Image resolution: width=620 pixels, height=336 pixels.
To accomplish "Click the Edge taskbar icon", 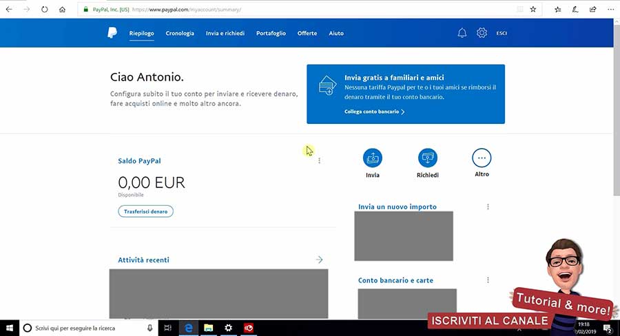I will 189,328.
